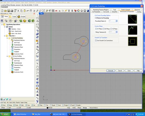This screenshot has width=145, height=116.
Task: Collapse the Machining Operations tree node
Action: point(2,24)
